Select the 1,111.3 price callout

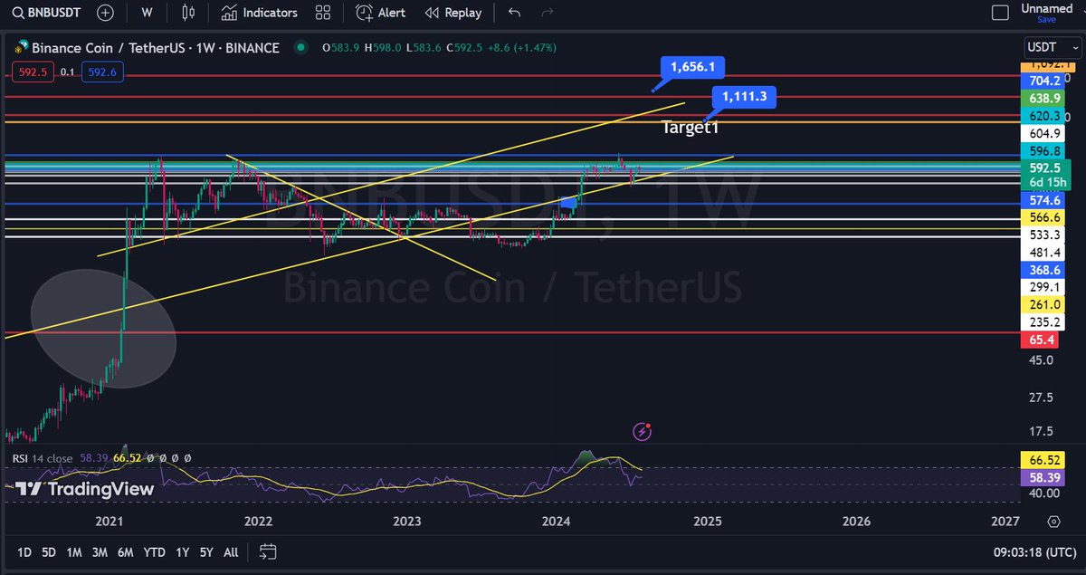(x=744, y=97)
